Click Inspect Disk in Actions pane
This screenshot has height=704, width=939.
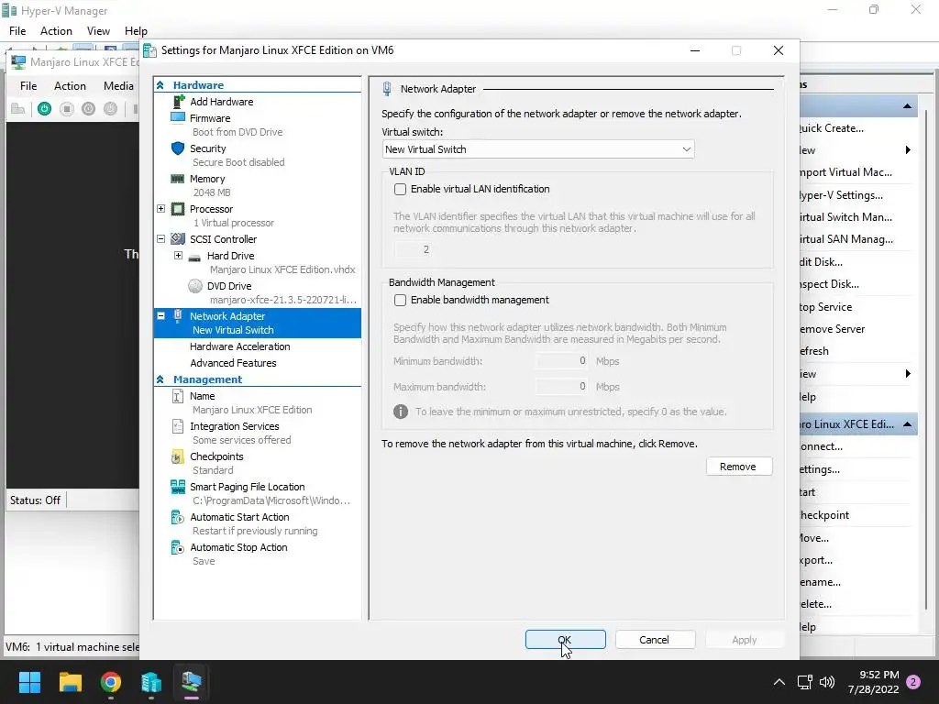pos(829,284)
